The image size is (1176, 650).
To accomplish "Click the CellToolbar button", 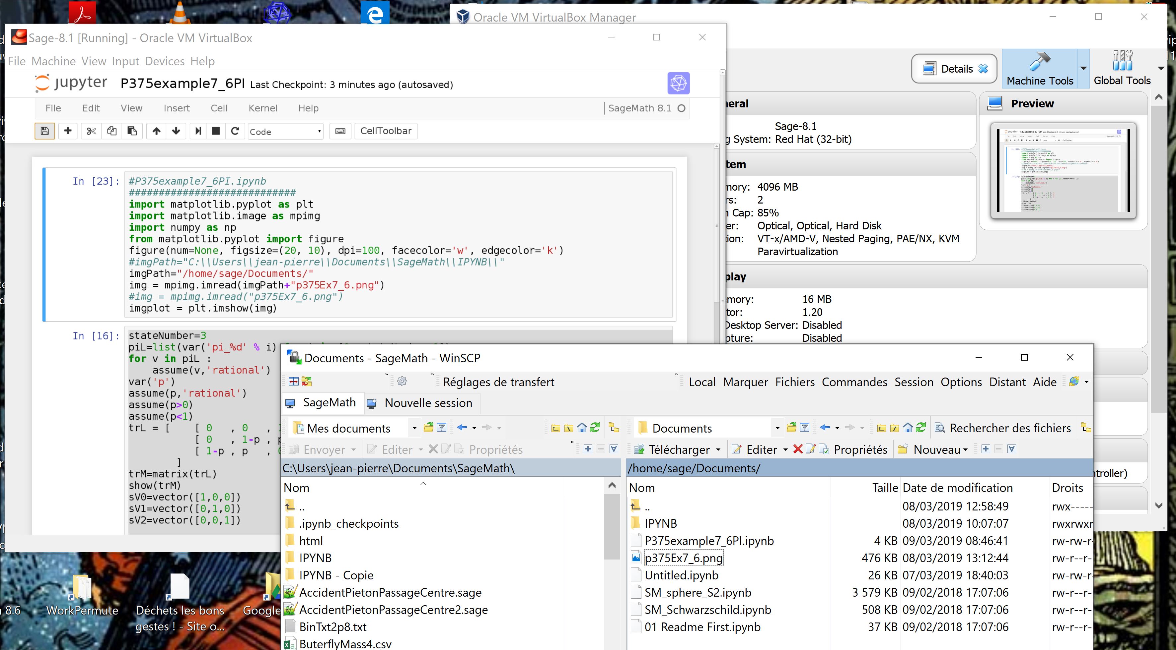I will [x=385, y=131].
